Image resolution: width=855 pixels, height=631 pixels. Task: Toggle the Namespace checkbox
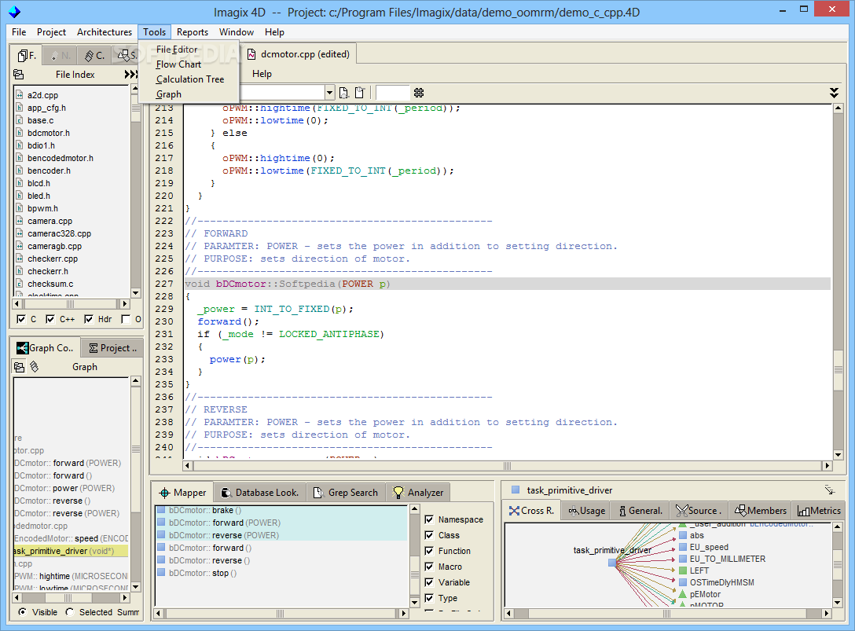[x=429, y=519]
